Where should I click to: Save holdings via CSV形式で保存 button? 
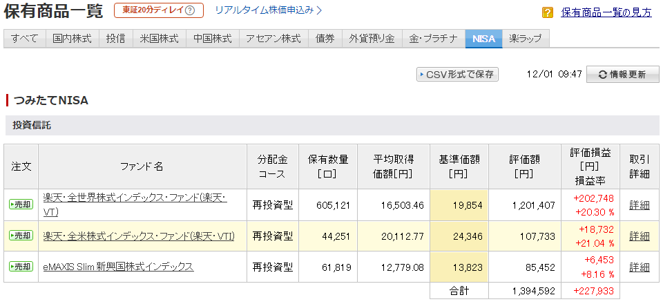pos(457,75)
